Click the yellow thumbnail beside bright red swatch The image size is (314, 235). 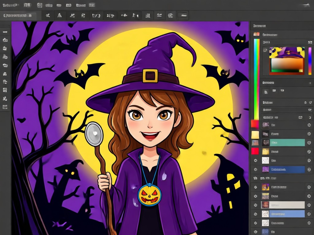266,152
